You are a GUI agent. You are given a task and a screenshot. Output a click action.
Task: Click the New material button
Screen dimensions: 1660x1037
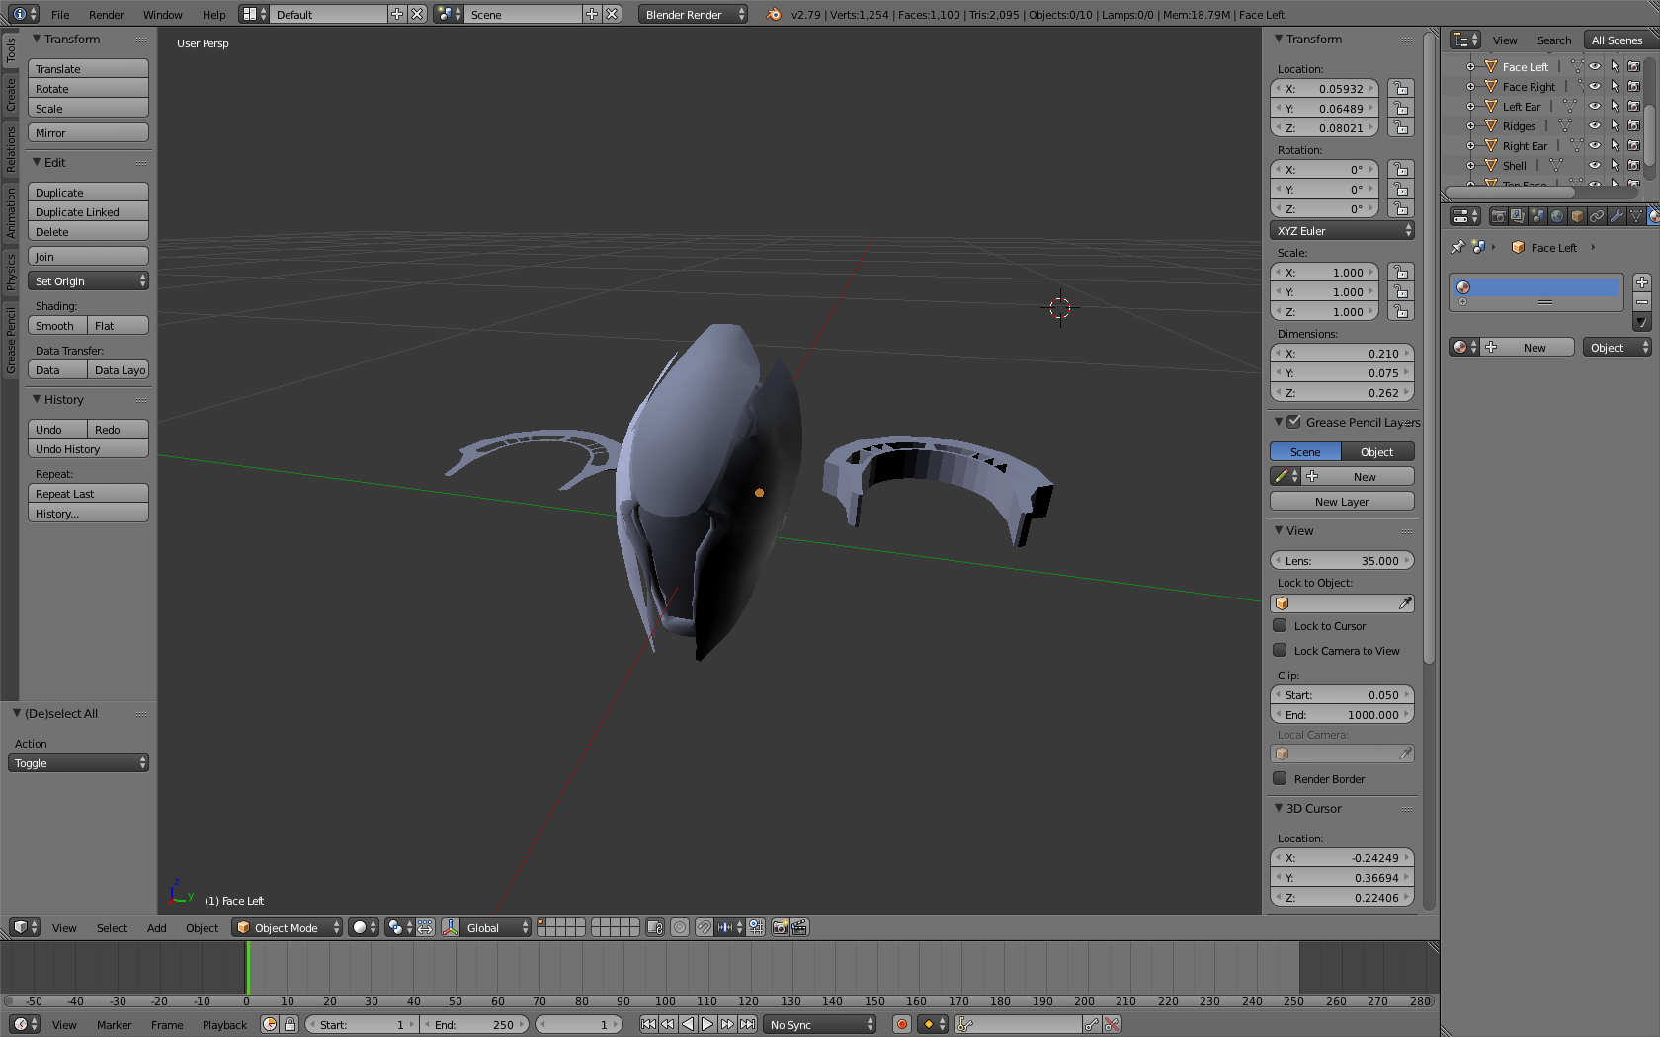point(1529,347)
